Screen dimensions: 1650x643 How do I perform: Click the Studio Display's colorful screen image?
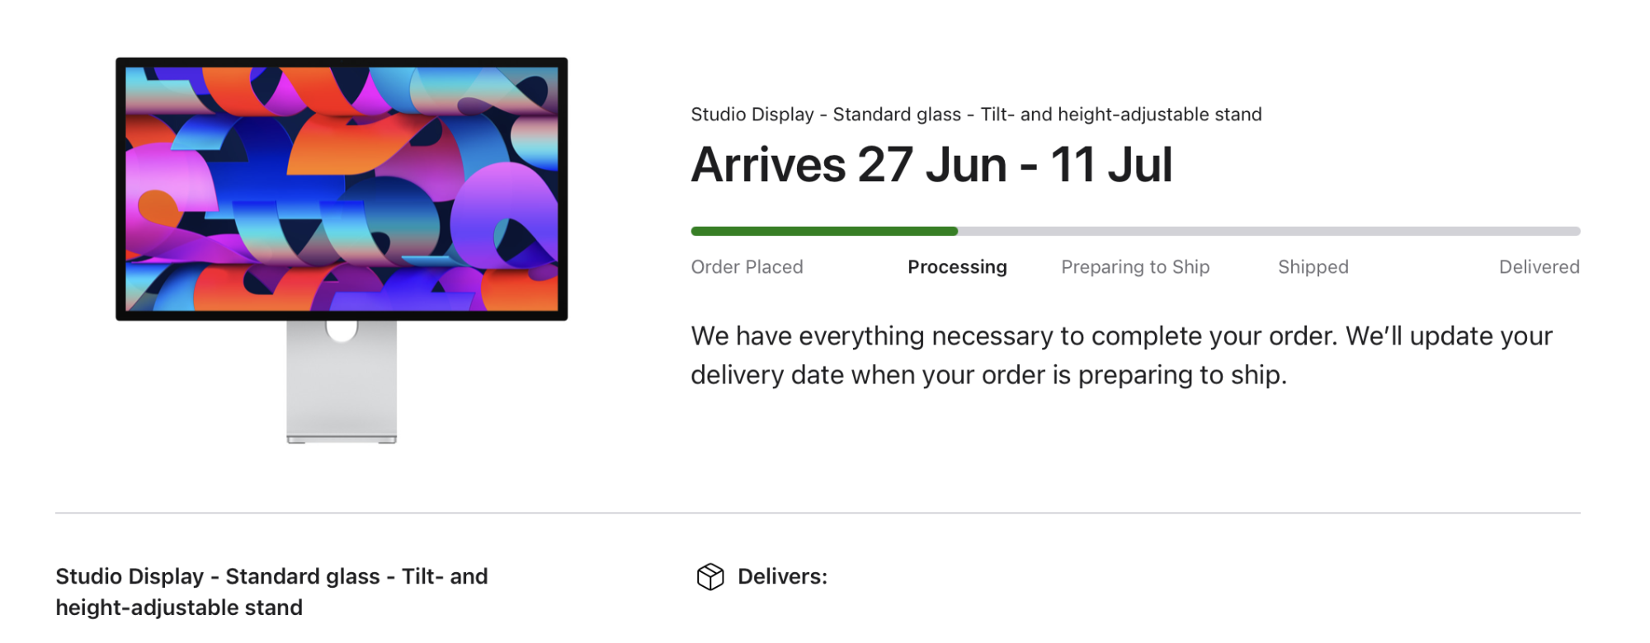pos(342,188)
